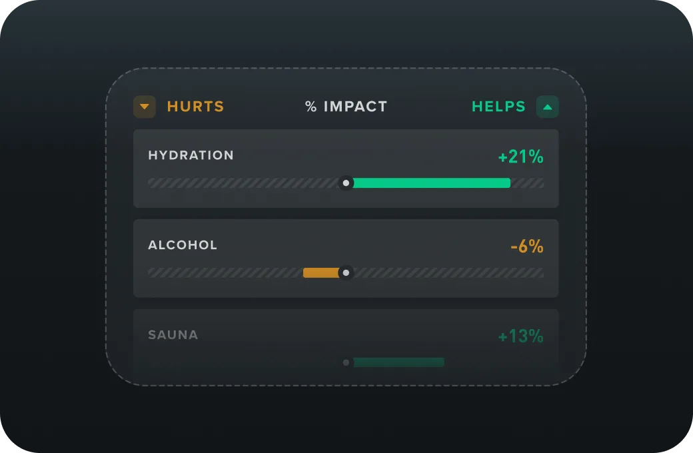The width and height of the screenshot is (693, 453).
Task: Open the HYDRATION row label
Action: click(x=191, y=155)
